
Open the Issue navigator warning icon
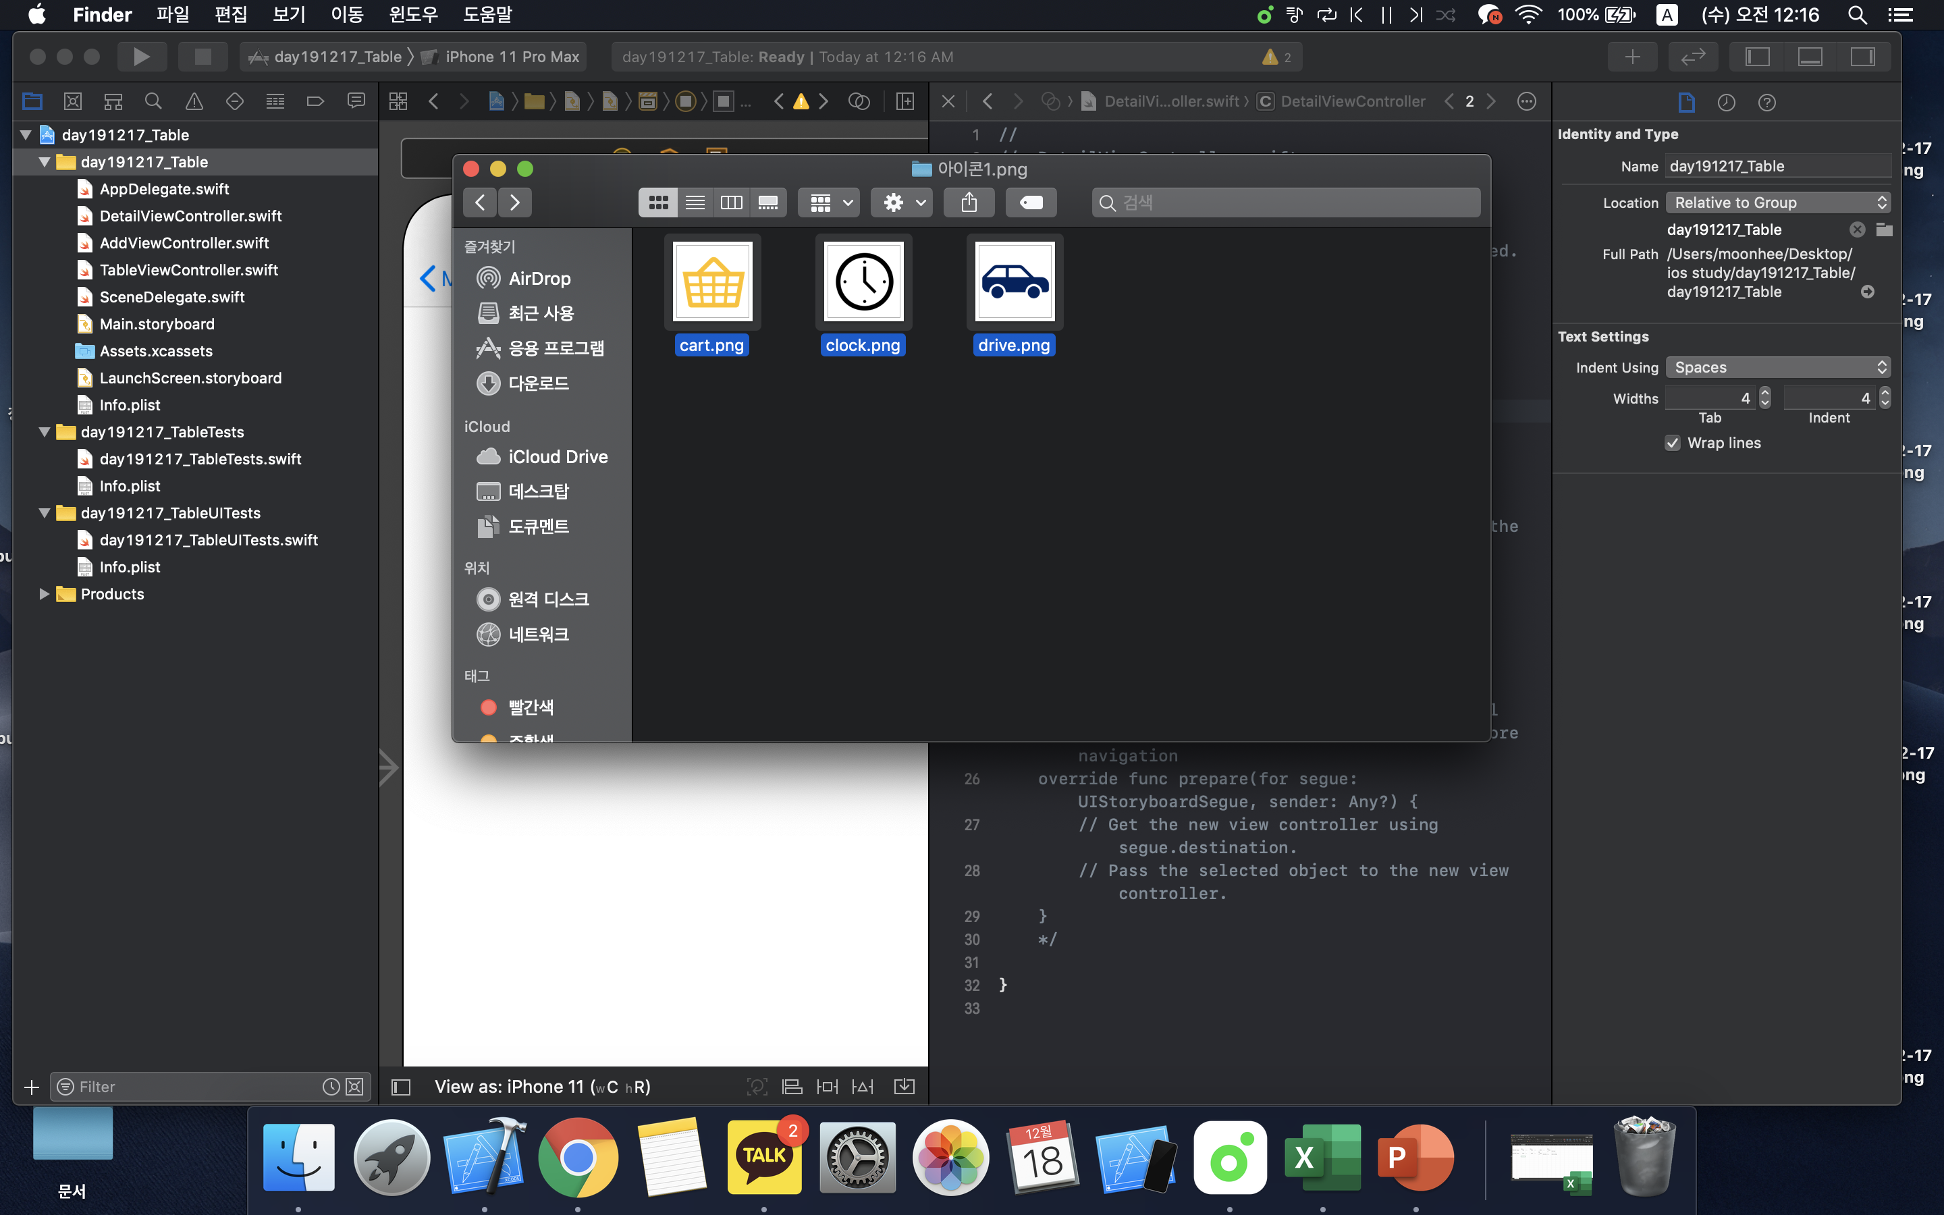pos(194,101)
